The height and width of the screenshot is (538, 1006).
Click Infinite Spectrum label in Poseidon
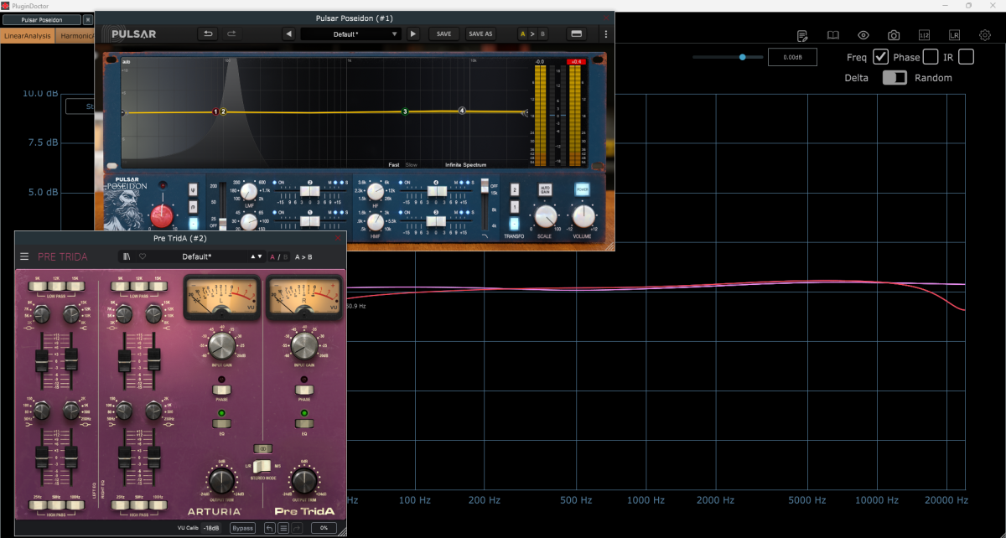click(465, 164)
